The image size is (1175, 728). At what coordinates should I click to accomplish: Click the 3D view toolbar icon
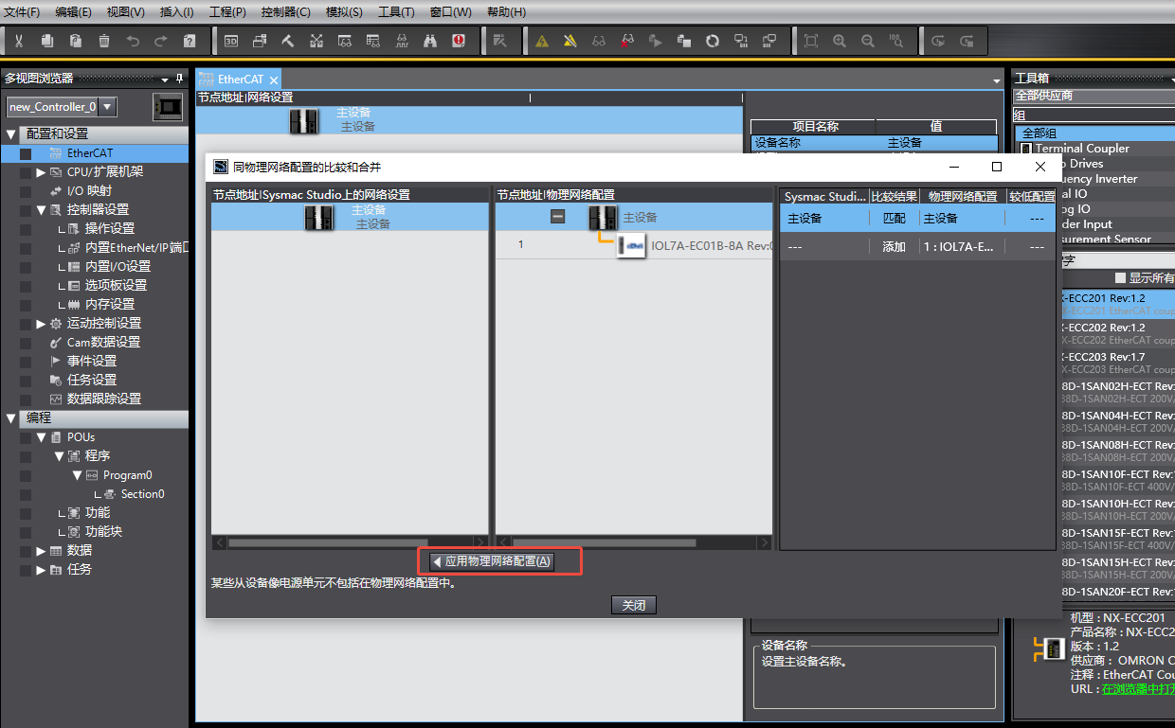[x=231, y=41]
